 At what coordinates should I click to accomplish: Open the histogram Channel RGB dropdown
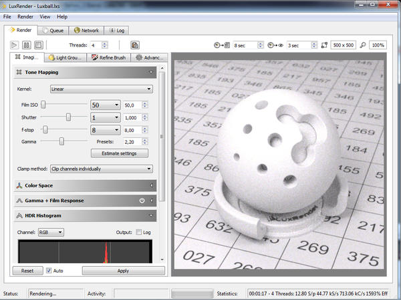pos(51,232)
